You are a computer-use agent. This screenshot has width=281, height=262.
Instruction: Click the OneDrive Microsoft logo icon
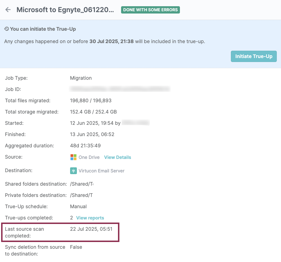[x=73, y=157]
